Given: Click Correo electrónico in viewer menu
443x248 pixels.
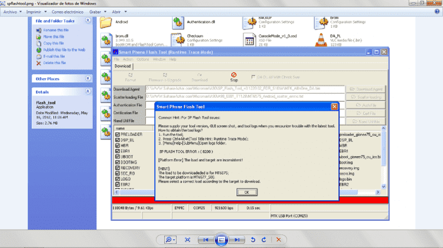Looking at the screenshot, I should pyautogui.click(x=67, y=12).
